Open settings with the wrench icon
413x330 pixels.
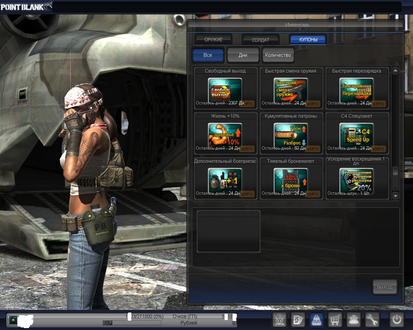click(372, 320)
